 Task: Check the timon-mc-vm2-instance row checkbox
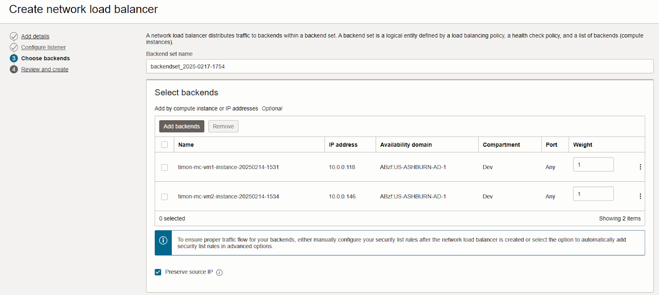point(164,197)
